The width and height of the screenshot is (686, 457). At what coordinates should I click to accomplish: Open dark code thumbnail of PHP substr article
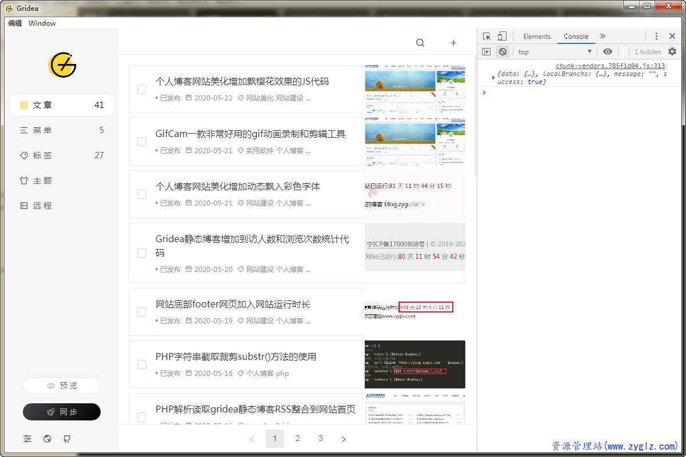tap(415, 364)
